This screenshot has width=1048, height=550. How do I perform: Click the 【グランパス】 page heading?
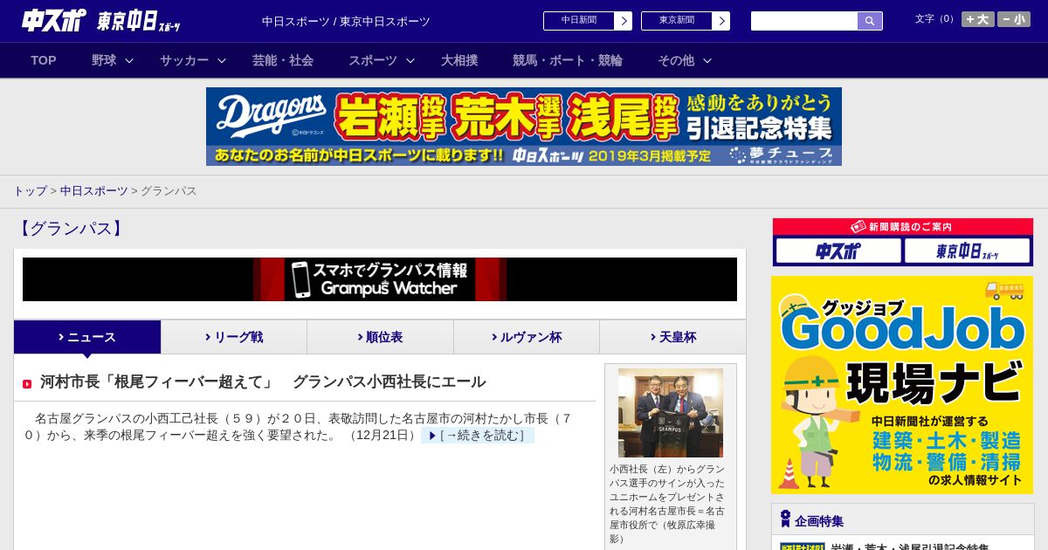70,229
